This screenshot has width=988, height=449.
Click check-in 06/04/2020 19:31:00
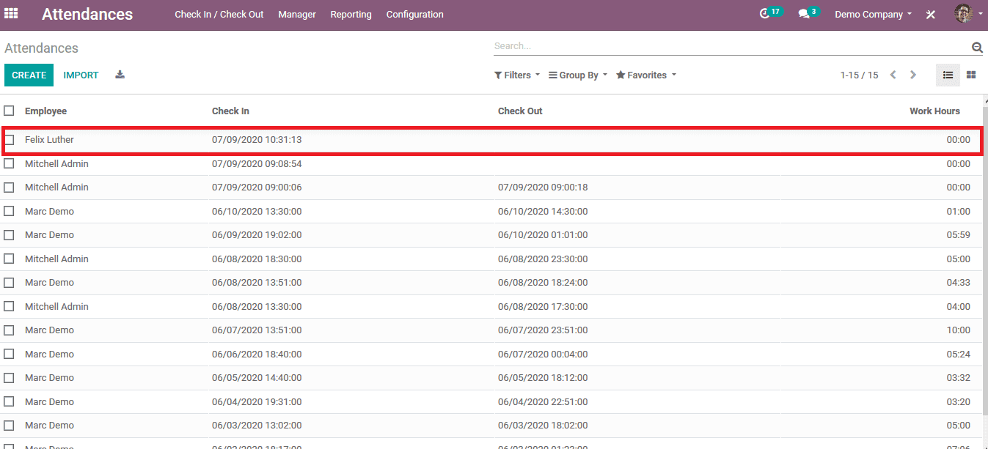[257, 402]
